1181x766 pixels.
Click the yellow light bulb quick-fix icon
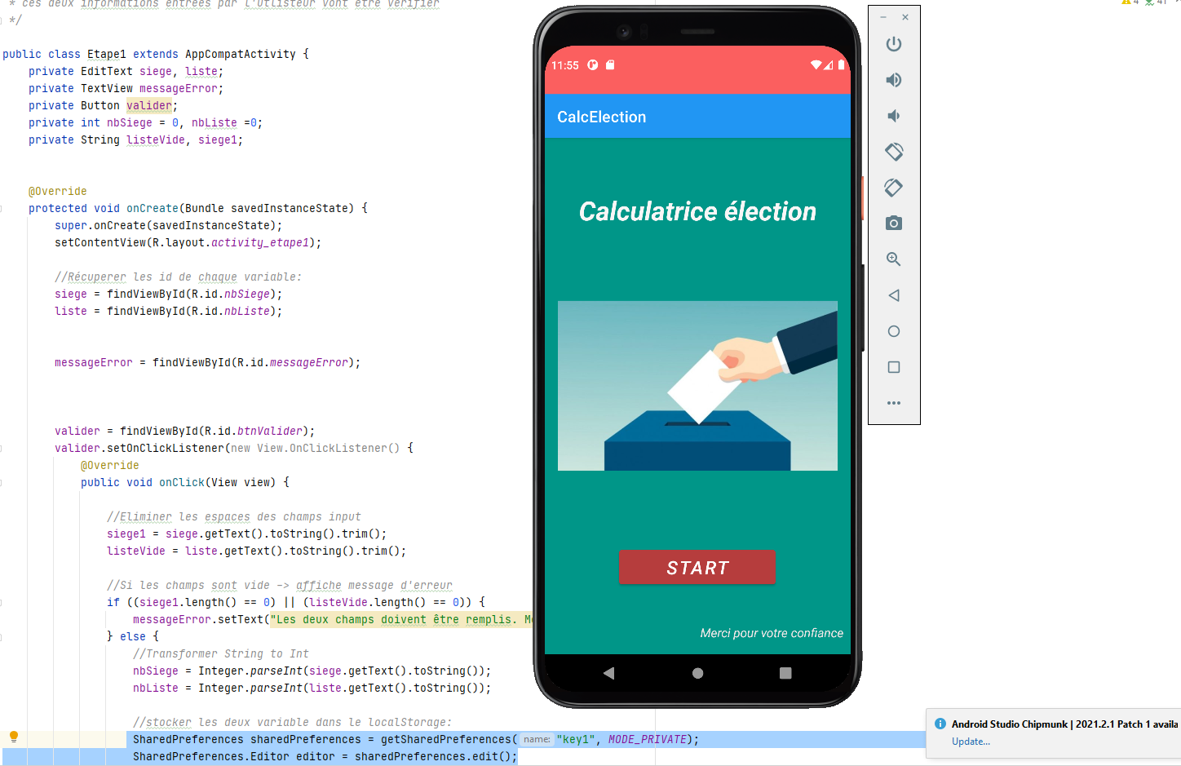click(14, 737)
